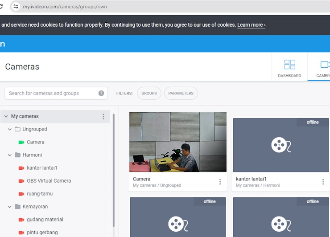The image size is (330, 237).
Task: Select the Harmoni folder
Action: (32, 155)
